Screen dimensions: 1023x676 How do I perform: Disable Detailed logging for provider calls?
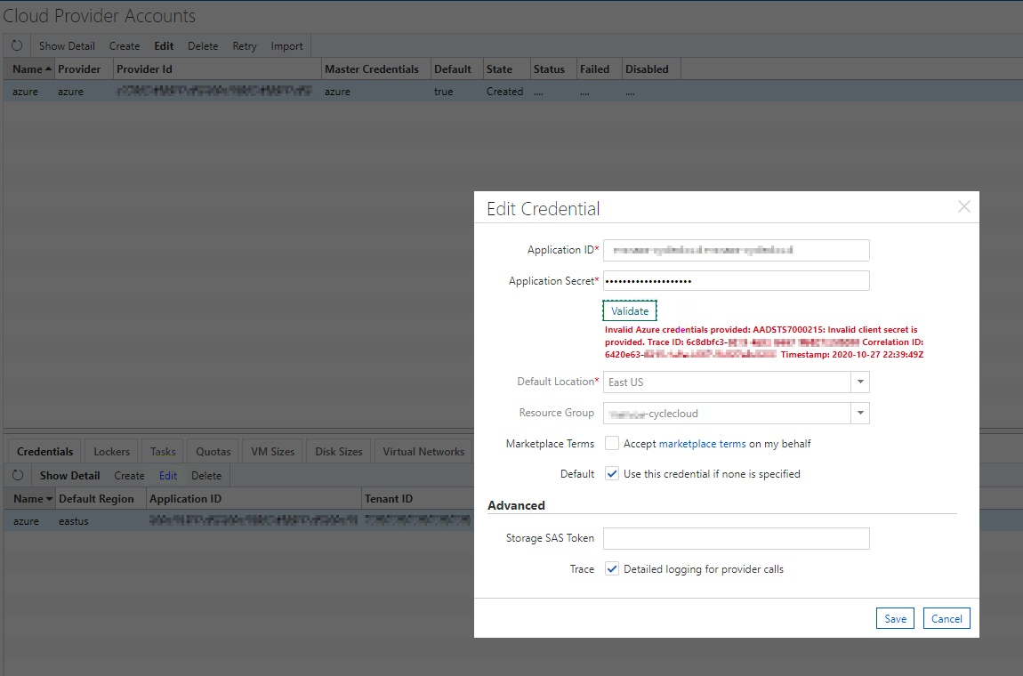pos(611,569)
